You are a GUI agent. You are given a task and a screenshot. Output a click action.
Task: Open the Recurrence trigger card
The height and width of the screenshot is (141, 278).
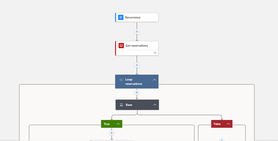(x=137, y=17)
